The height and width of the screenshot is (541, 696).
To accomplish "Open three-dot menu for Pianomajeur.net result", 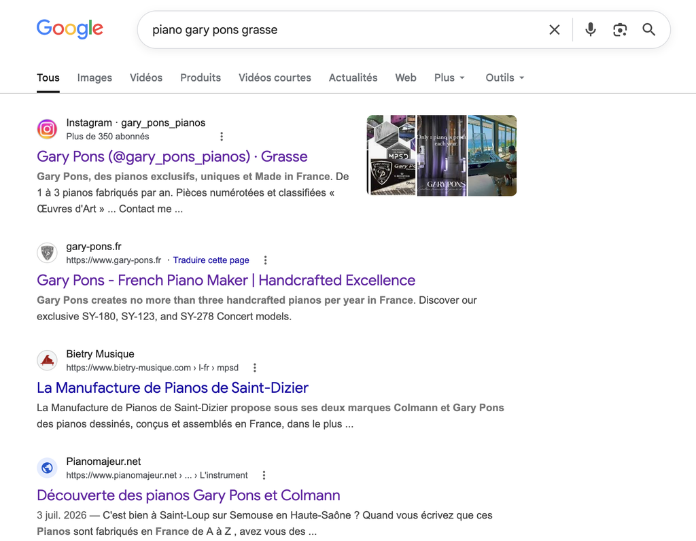I will tap(264, 475).
